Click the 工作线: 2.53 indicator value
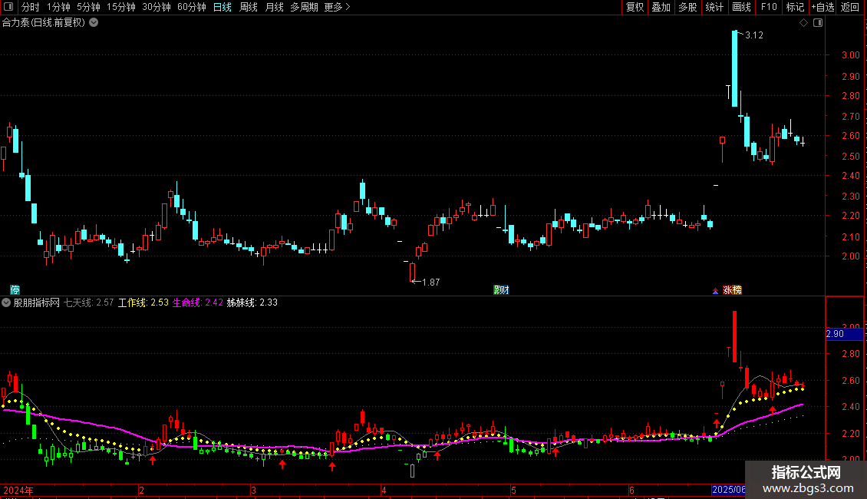Viewport: 867px width, 499px height. coord(143,302)
